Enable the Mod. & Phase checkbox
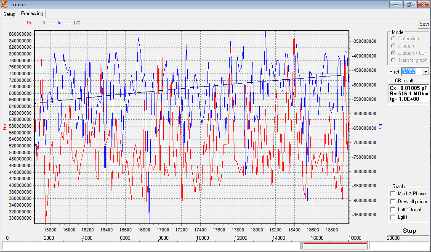 click(393, 194)
